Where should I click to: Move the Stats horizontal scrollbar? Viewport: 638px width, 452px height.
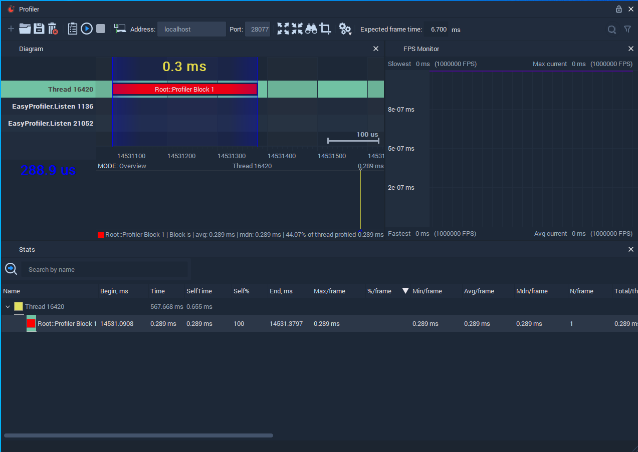pyautogui.click(x=138, y=435)
